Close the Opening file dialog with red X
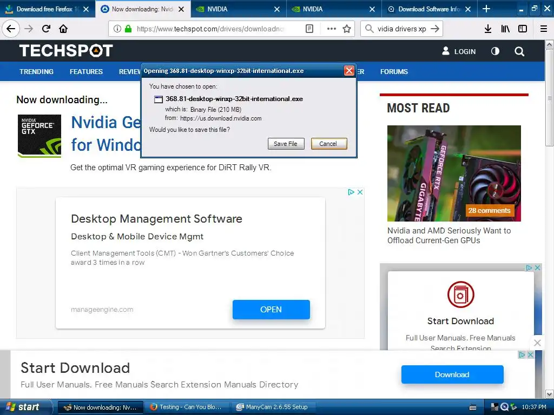This screenshot has width=554, height=415. (349, 71)
